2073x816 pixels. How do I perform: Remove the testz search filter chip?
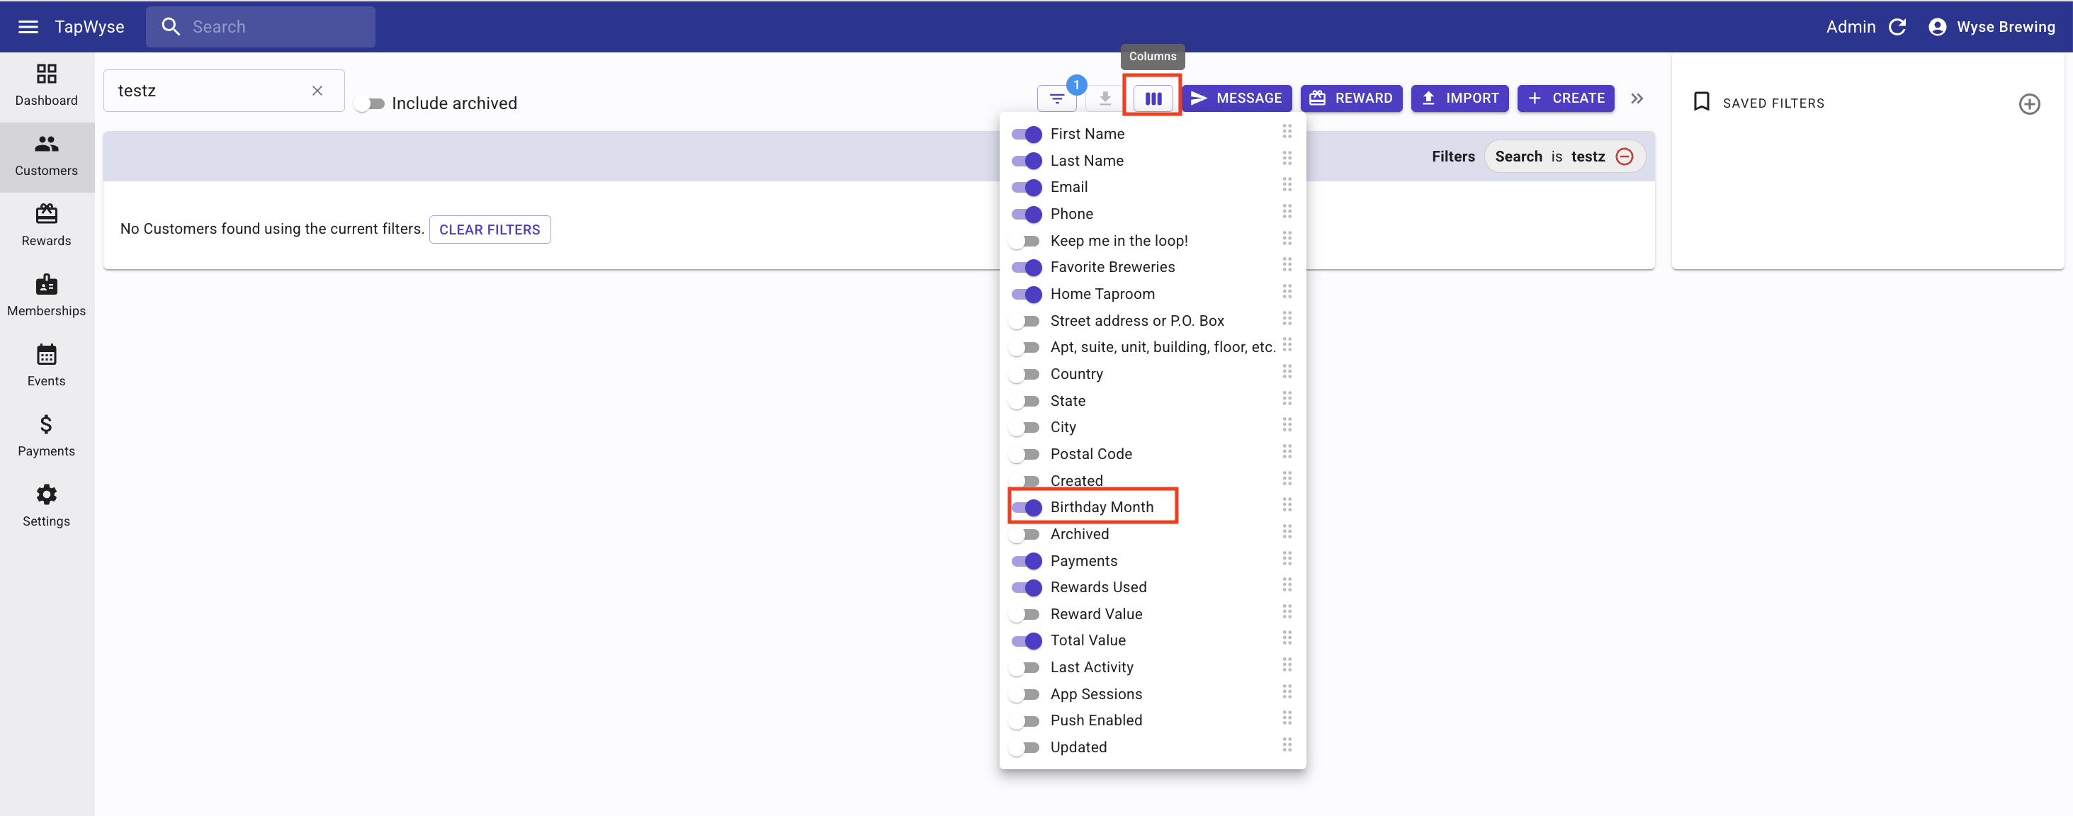coord(1624,156)
